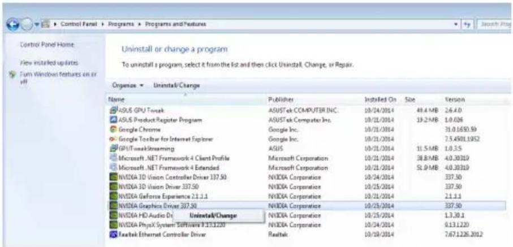This screenshot has height=247, width=513.
Task: Click the ASUS GPU Tweak program icon
Action: tap(113, 110)
